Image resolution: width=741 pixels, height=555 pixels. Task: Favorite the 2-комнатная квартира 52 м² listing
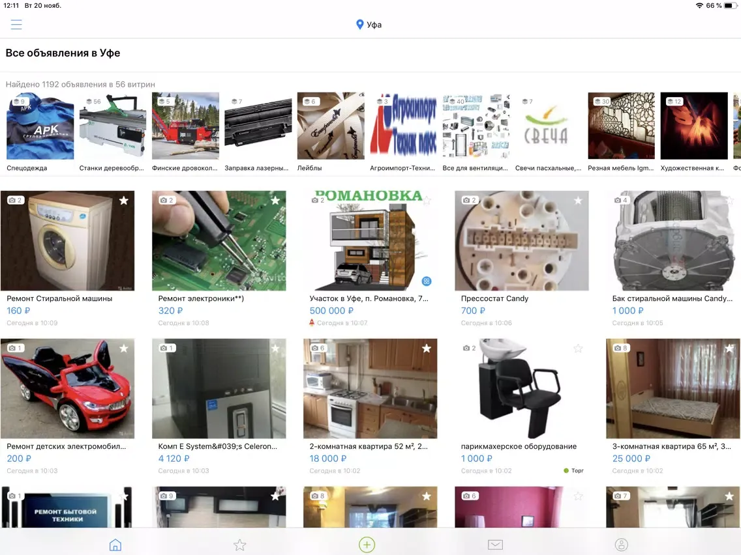(x=426, y=349)
